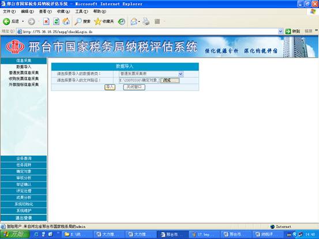Open the Search magnifier tool
Screen dimensions: 319x239
(x=78, y=21)
